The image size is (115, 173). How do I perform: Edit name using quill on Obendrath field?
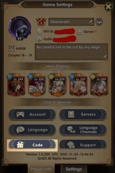click(91, 22)
